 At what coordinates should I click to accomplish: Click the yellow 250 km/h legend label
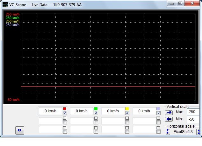[12, 21]
